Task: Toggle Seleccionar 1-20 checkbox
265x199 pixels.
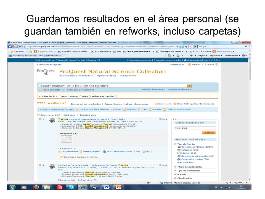Action: [38, 115]
